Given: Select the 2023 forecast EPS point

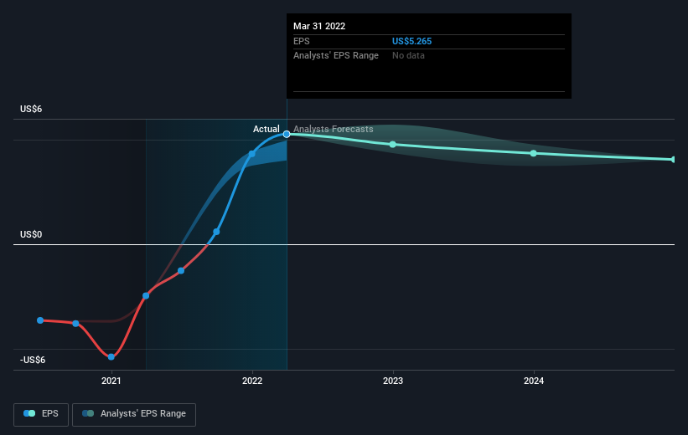Looking at the screenshot, I should click(393, 145).
